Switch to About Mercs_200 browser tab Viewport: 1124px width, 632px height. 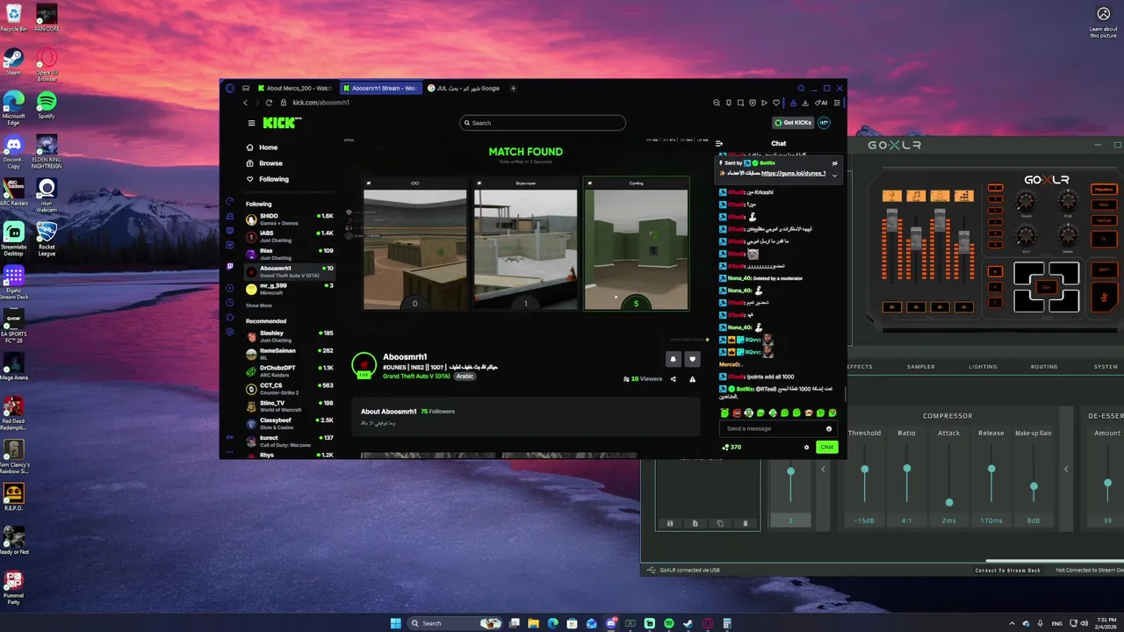pyautogui.click(x=294, y=88)
